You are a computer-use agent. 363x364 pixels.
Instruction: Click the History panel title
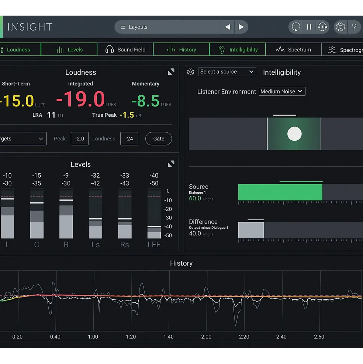pos(181,263)
